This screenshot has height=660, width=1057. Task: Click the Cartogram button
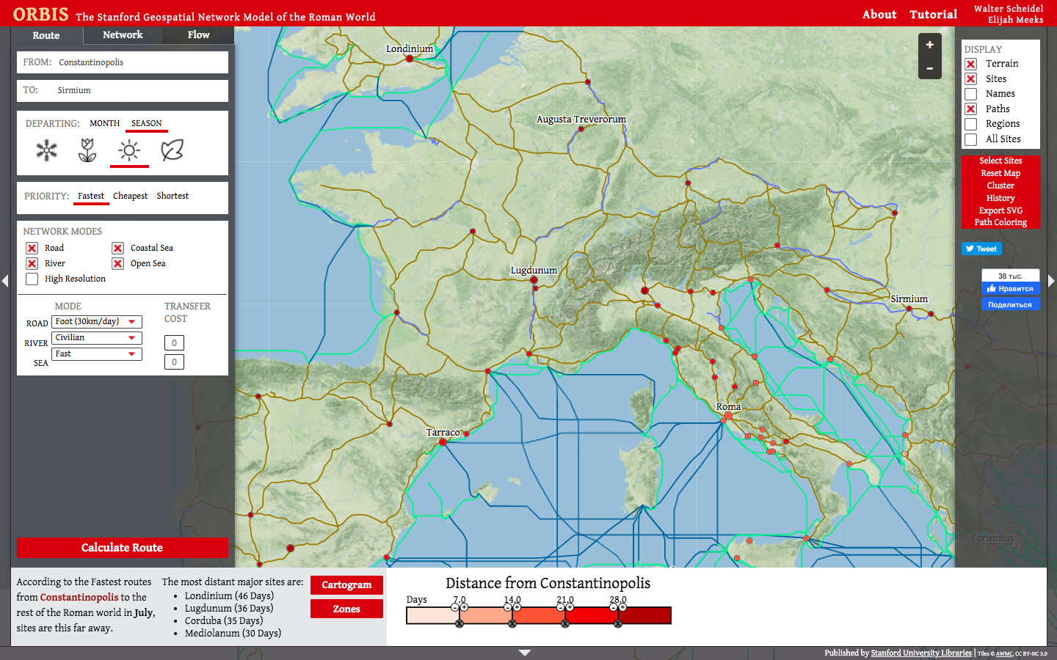pos(346,585)
